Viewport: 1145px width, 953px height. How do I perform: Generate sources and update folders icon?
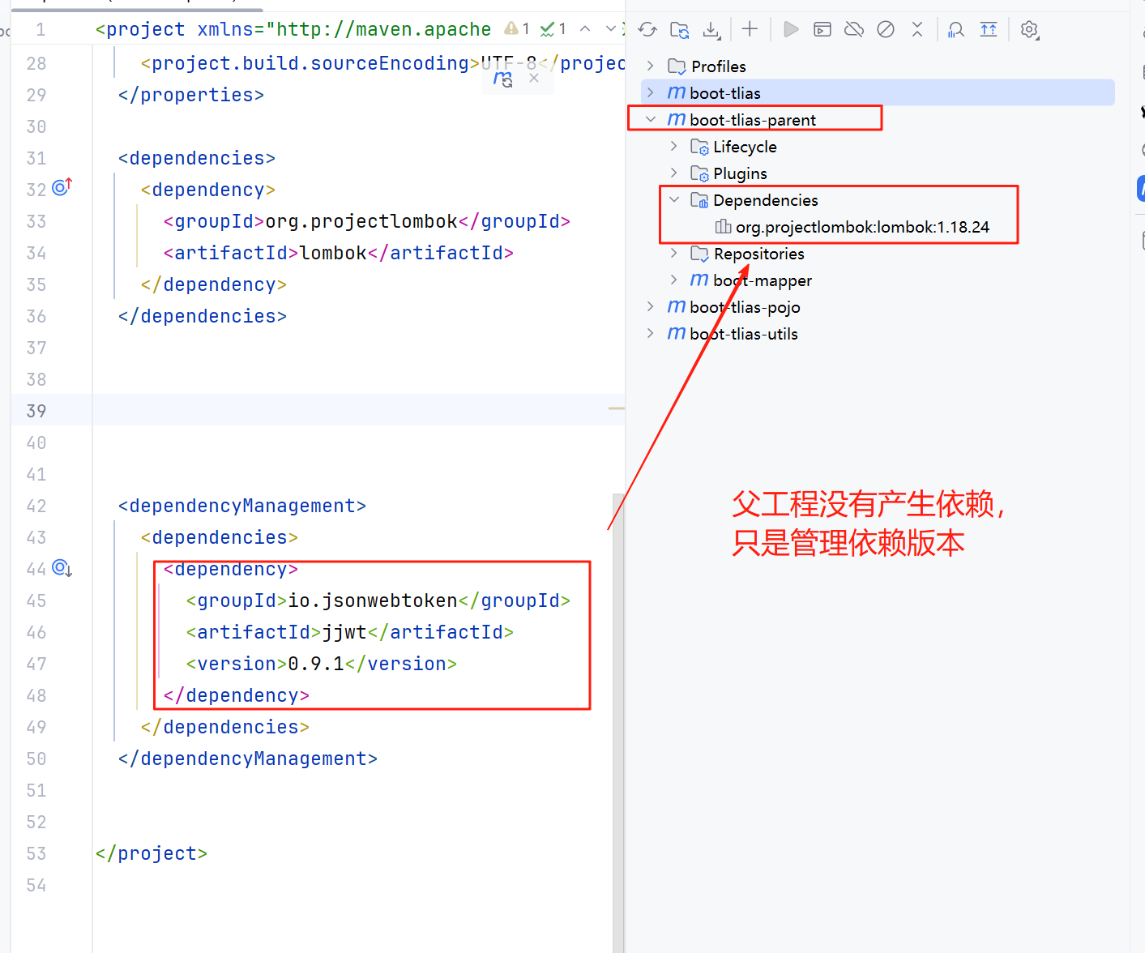point(680,30)
